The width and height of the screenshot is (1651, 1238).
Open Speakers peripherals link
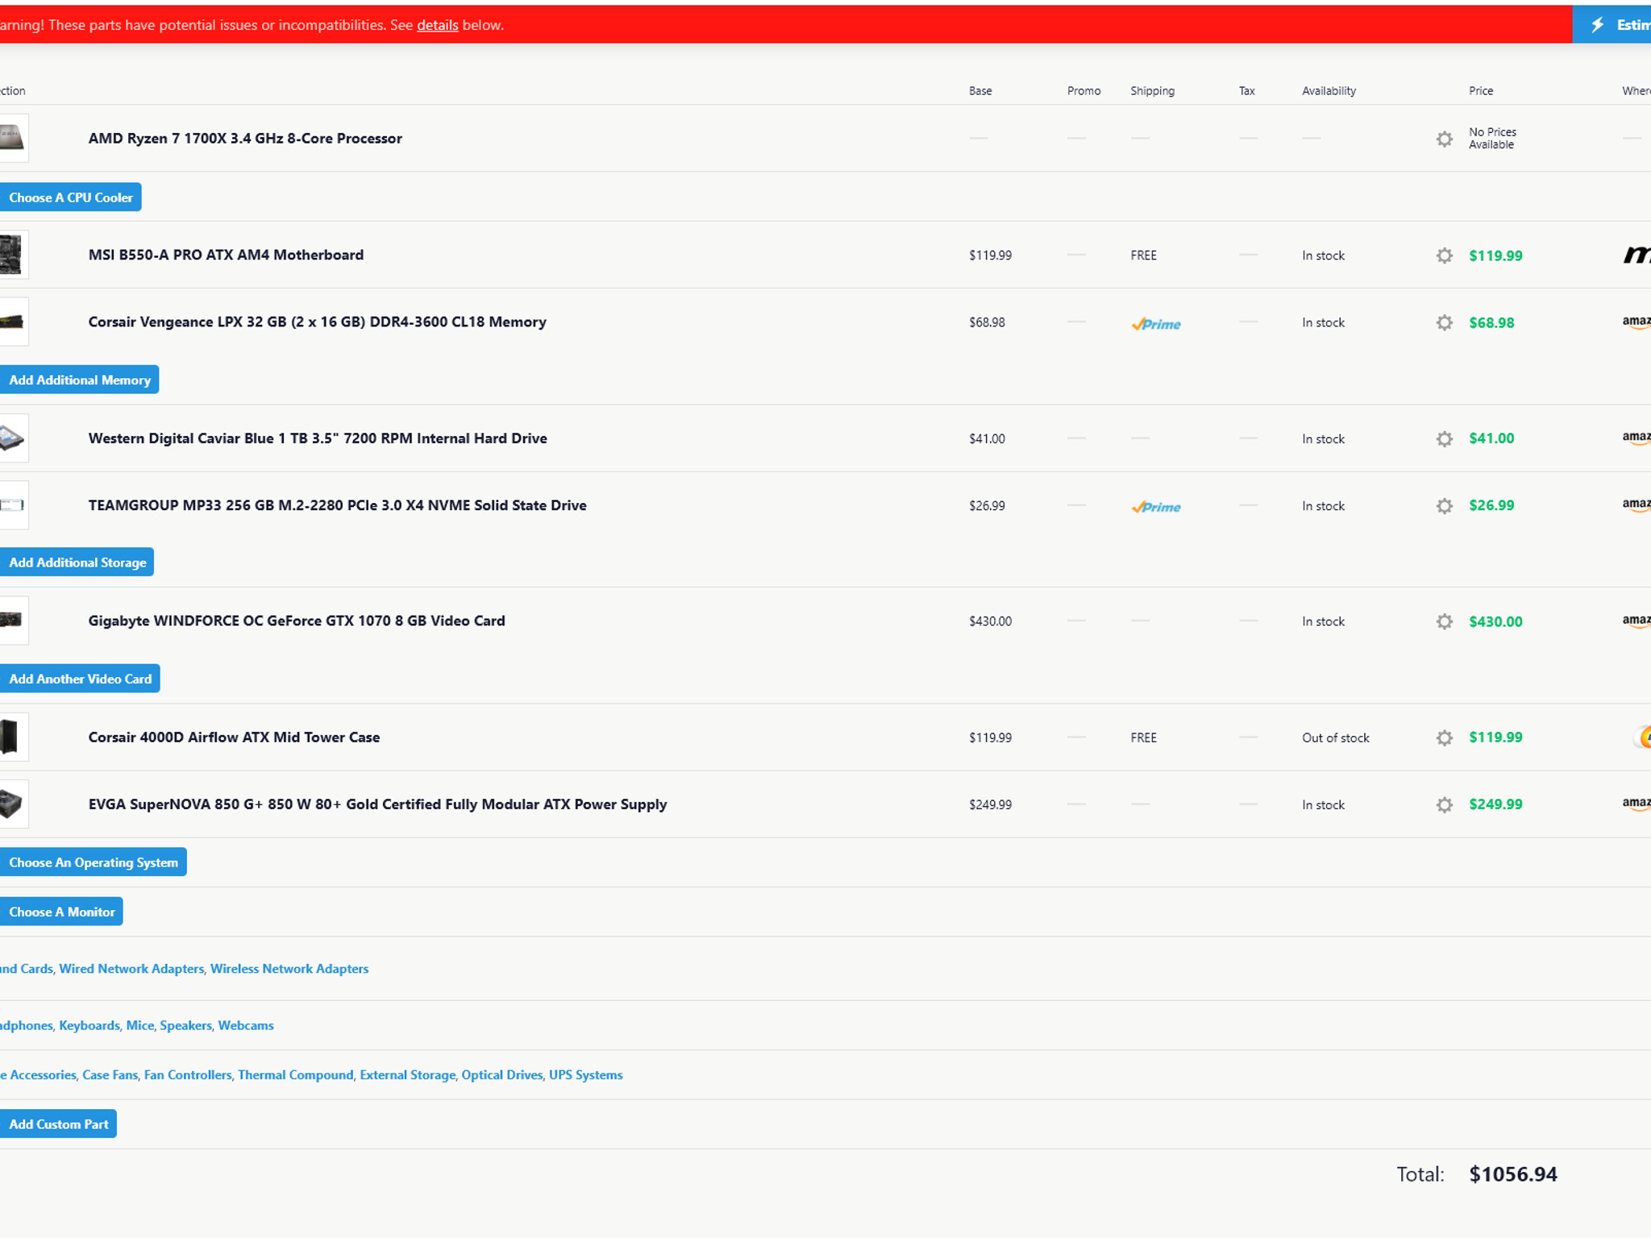click(186, 1025)
